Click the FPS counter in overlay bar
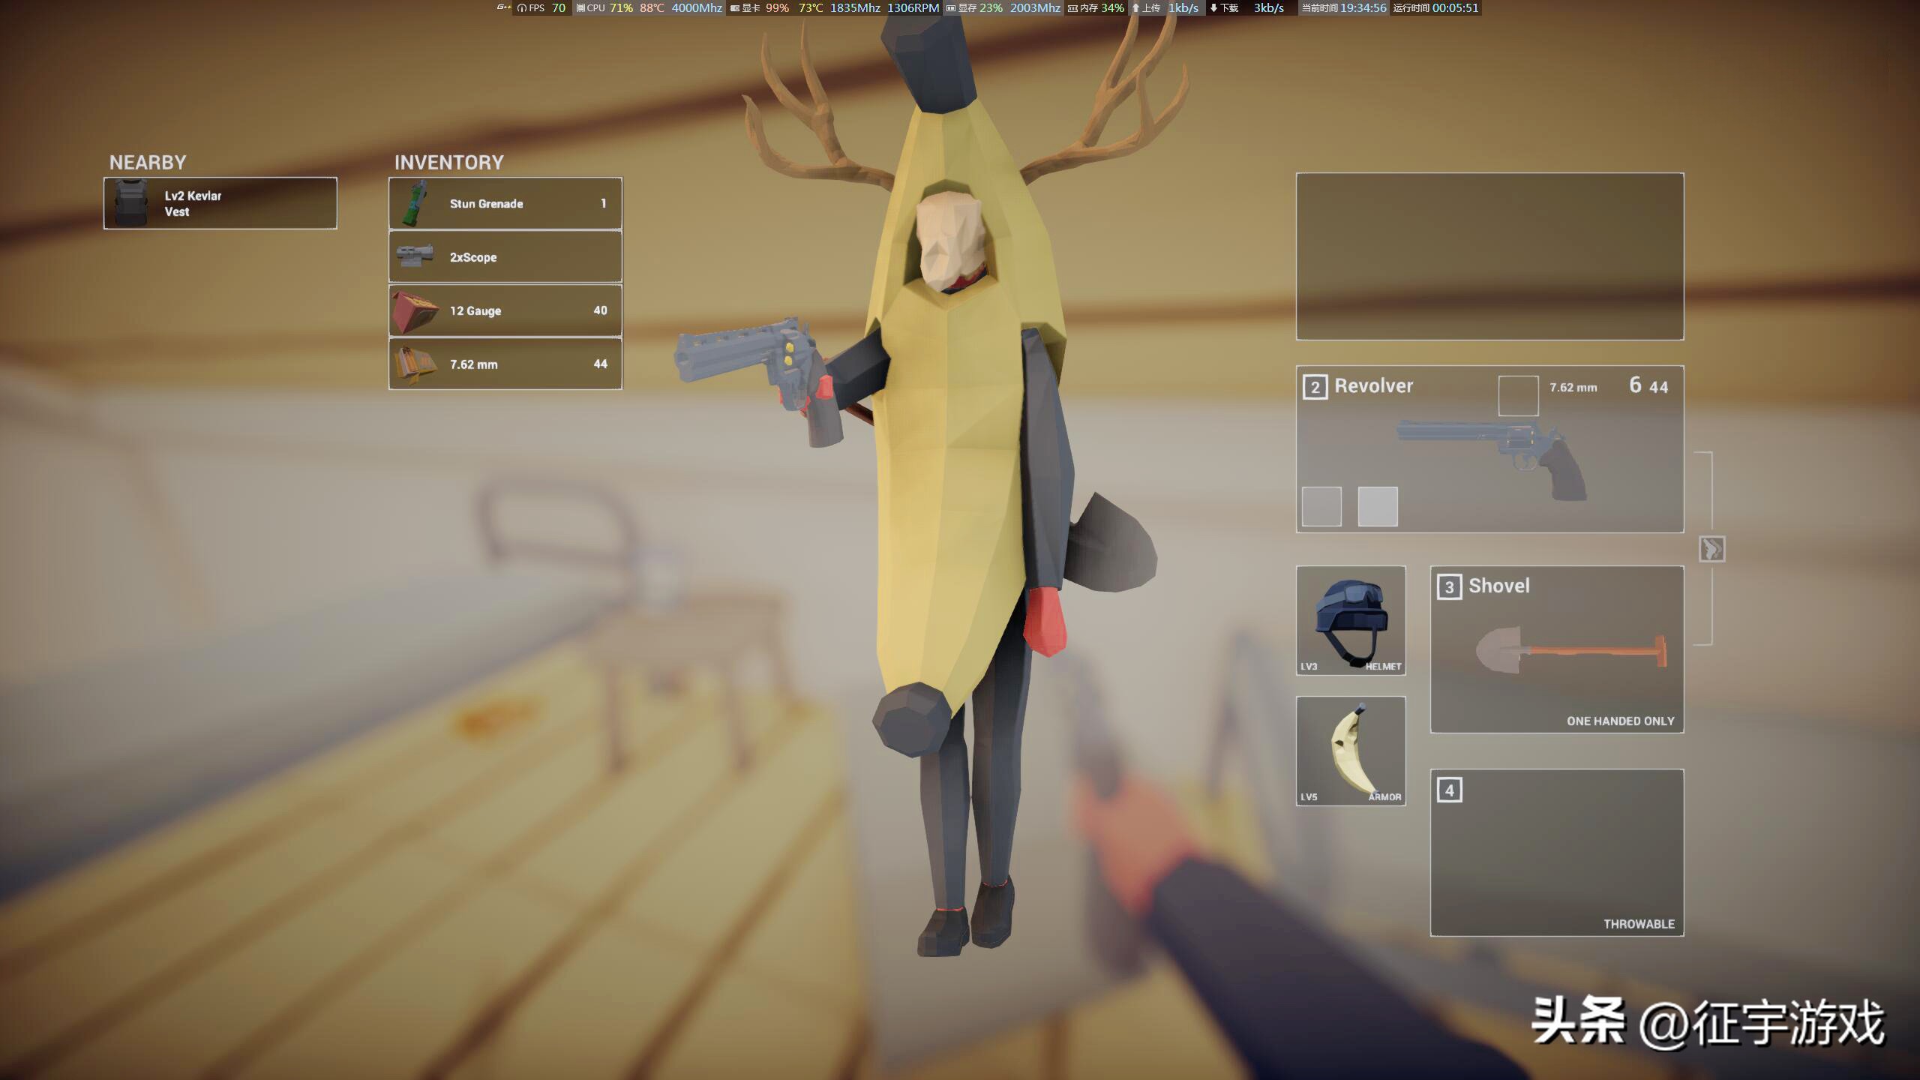Image resolution: width=1920 pixels, height=1080 pixels. click(x=541, y=8)
